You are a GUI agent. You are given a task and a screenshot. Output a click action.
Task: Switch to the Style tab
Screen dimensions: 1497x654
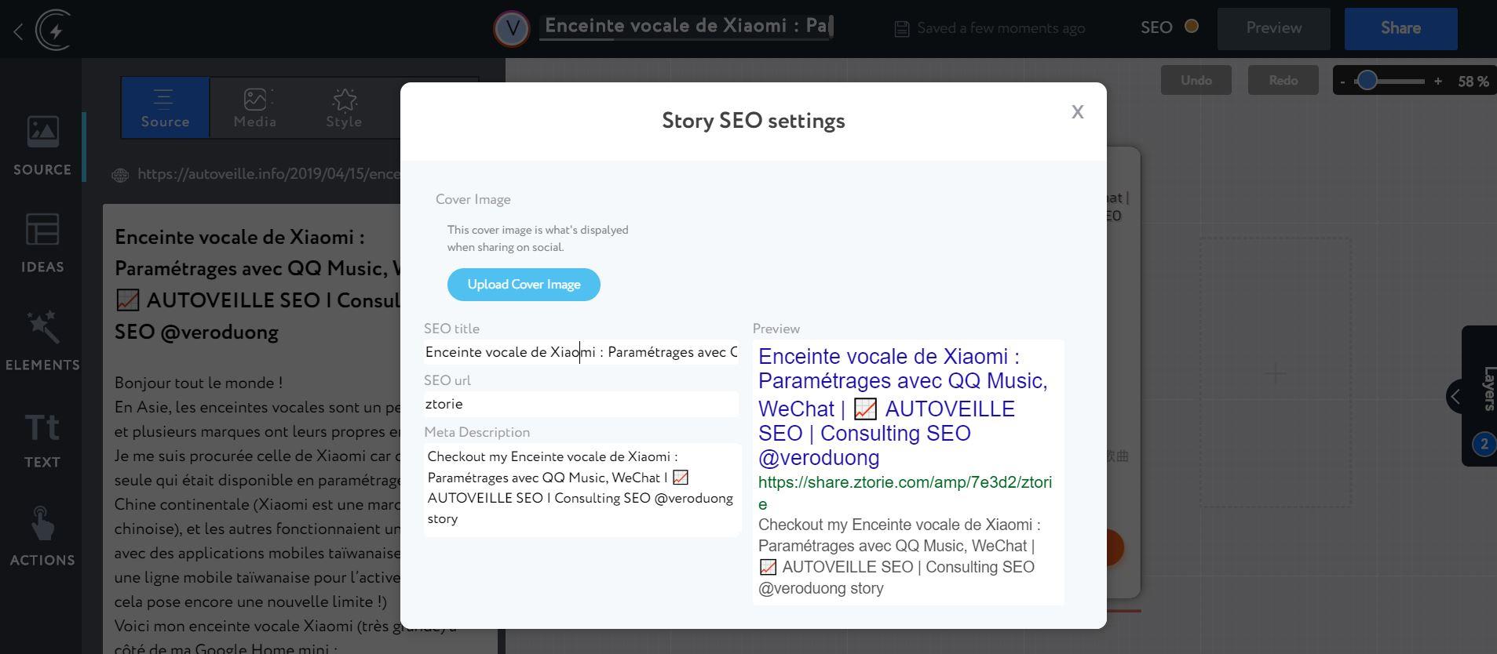click(x=344, y=107)
